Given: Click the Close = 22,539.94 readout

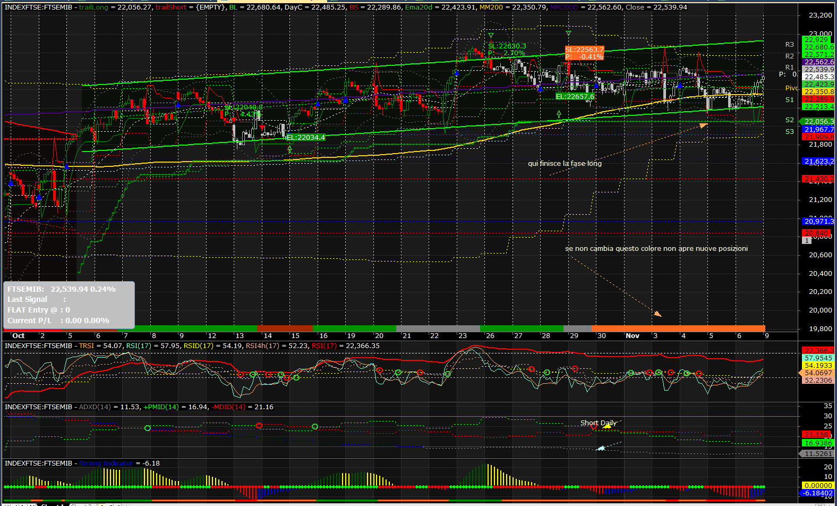Looking at the screenshot, I should [x=656, y=7].
